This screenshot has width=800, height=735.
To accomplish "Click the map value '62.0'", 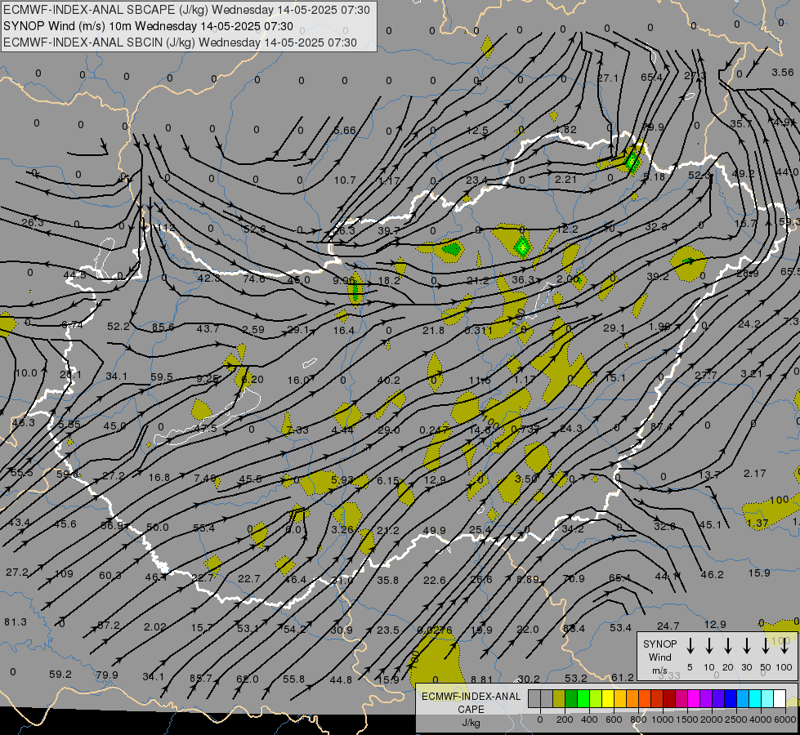I will pos(248,679).
